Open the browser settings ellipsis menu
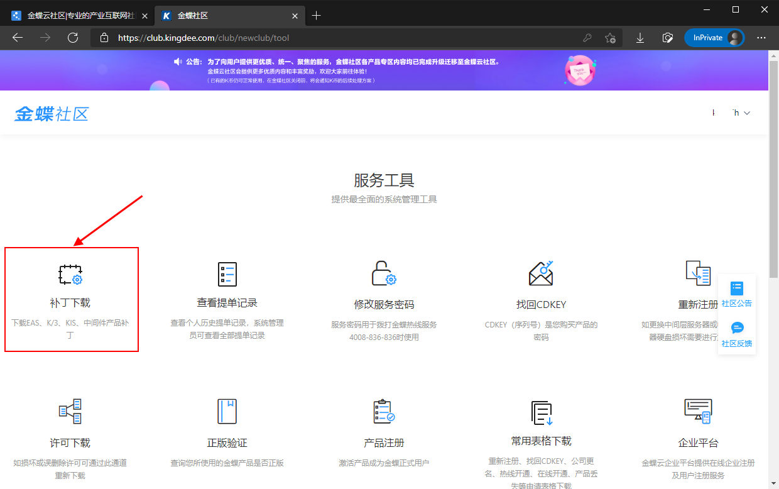Screen dimensions: 779x489 (x=761, y=38)
